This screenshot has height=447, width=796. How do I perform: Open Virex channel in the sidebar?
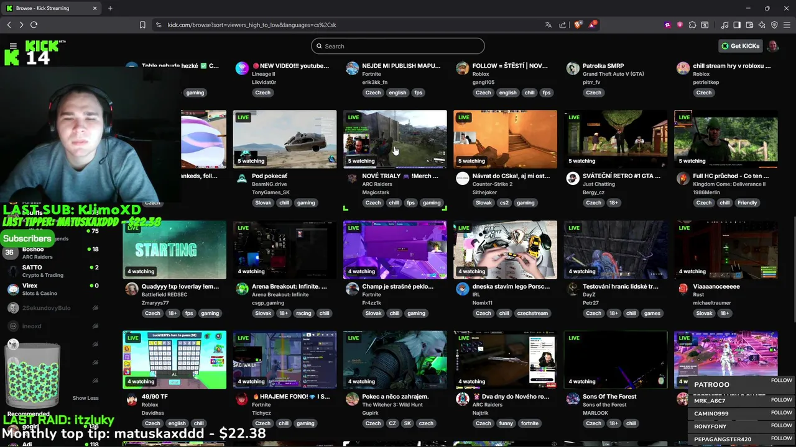pyautogui.click(x=53, y=289)
